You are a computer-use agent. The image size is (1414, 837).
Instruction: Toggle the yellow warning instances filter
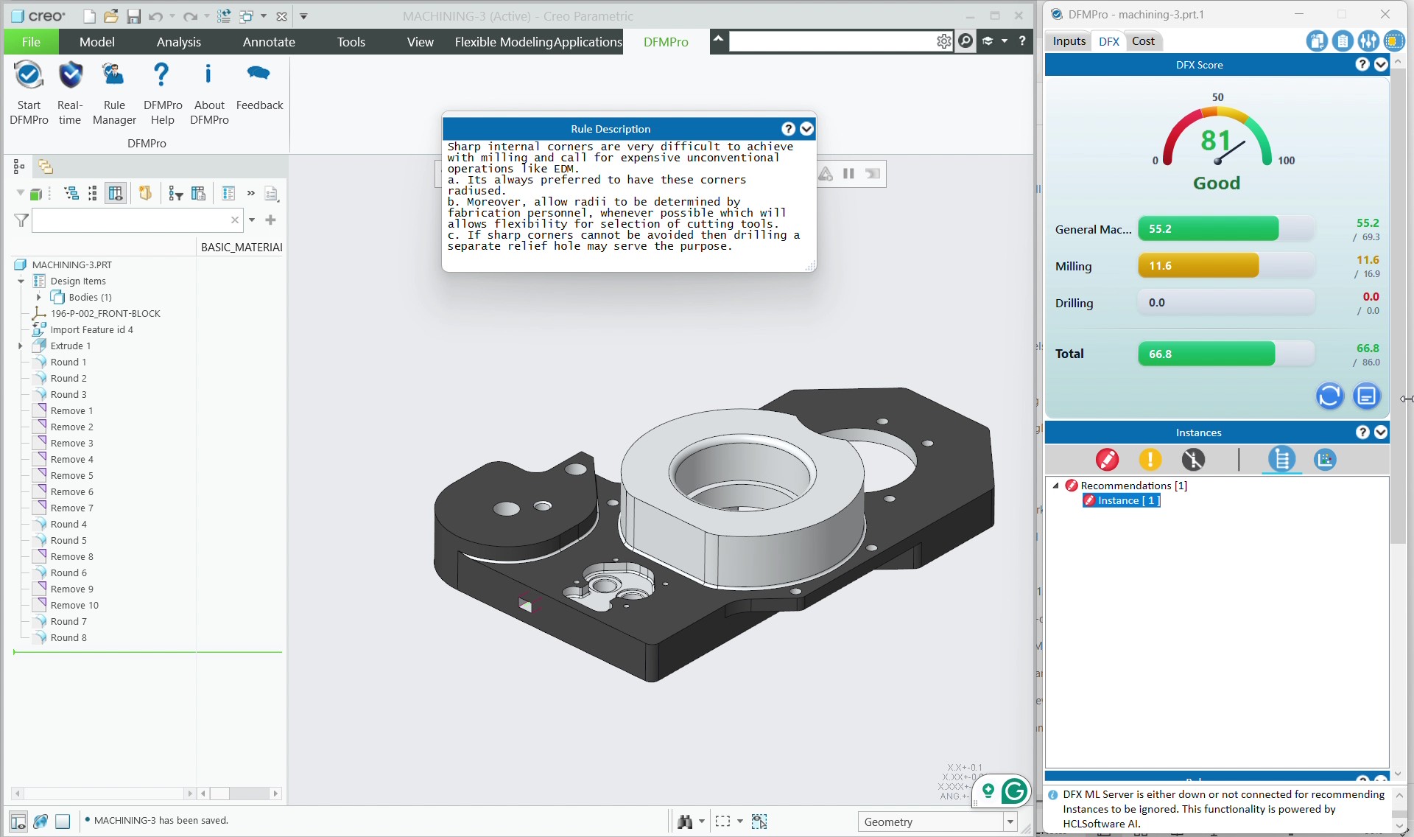[1150, 460]
